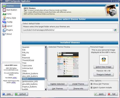Select the highlighted default theme
The width and height of the screenshot is (120, 98).
(33, 79)
